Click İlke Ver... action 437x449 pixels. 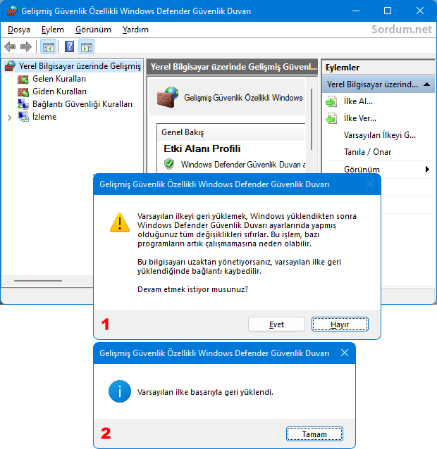click(x=360, y=118)
